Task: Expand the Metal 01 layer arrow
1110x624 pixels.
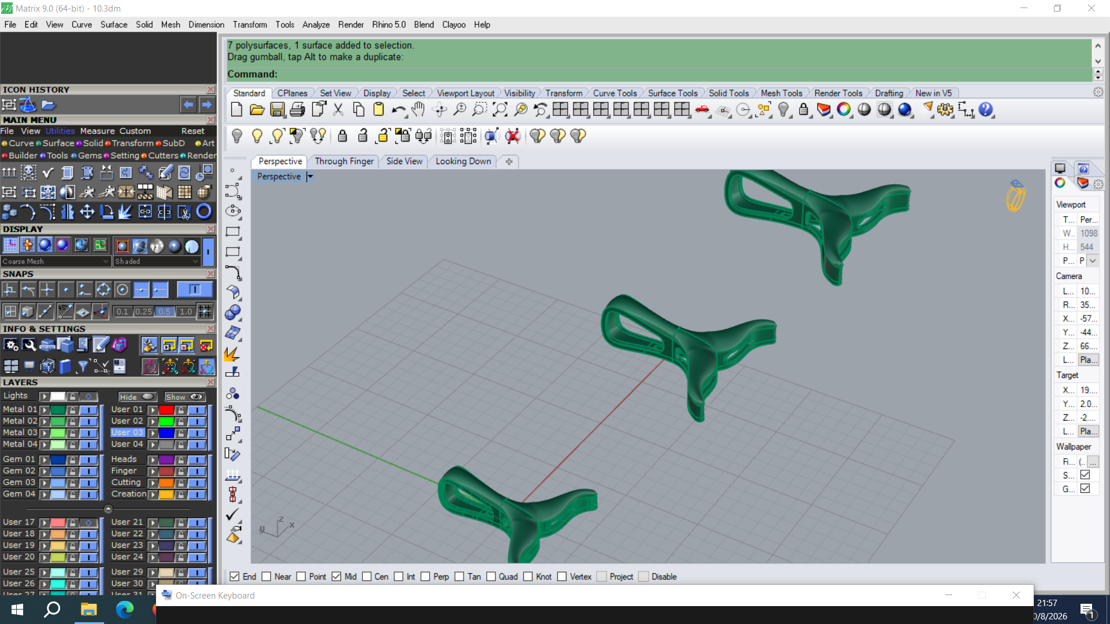Action: point(44,410)
